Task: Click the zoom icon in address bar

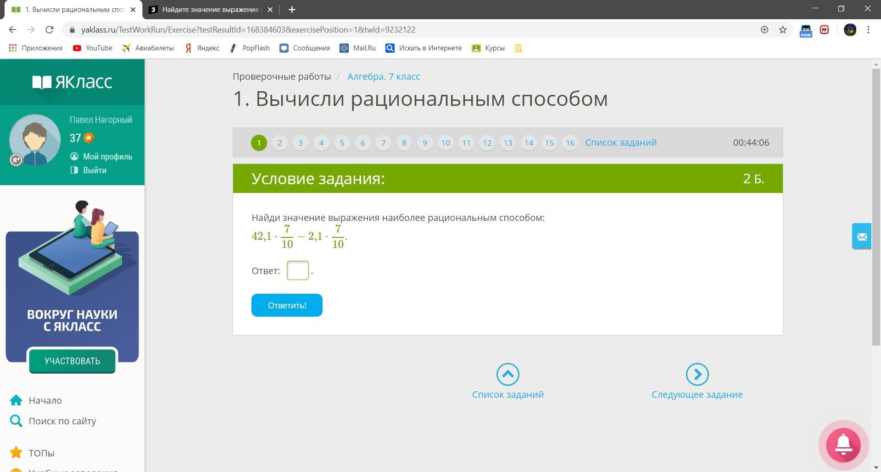Action: [x=764, y=30]
